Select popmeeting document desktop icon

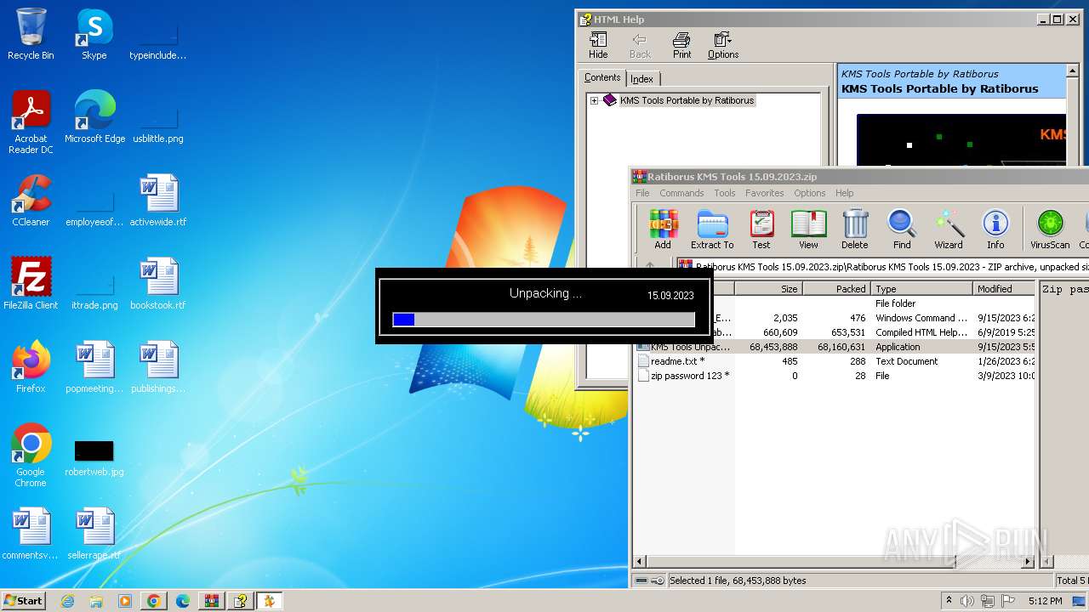click(x=94, y=367)
